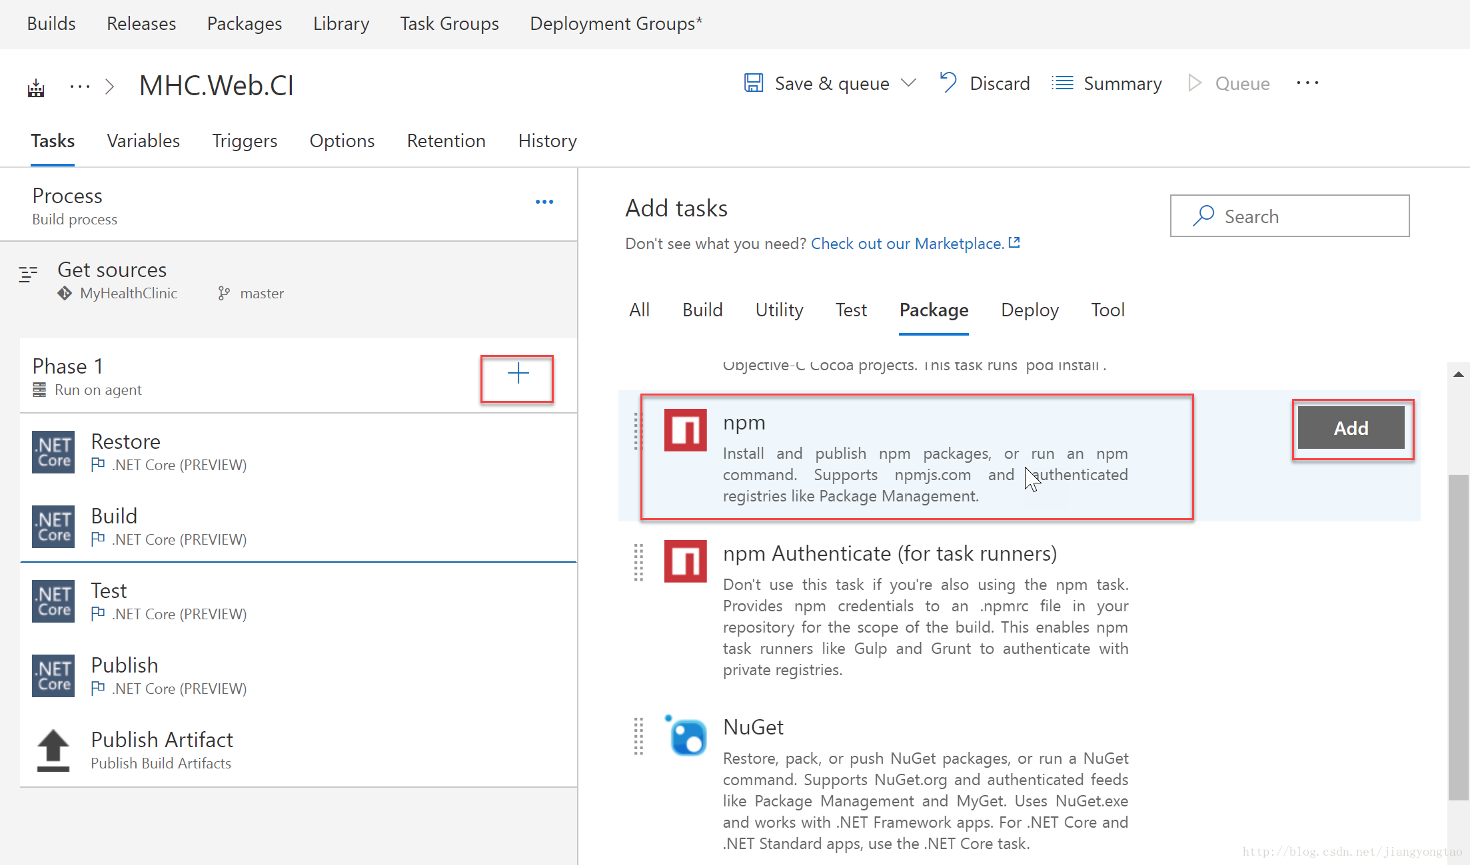Open the Task Groups hub
This screenshot has height=865, width=1470.
click(x=450, y=23)
